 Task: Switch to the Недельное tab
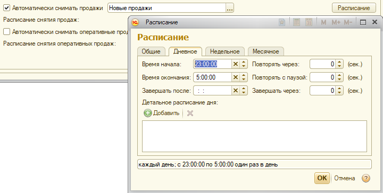(x=224, y=51)
